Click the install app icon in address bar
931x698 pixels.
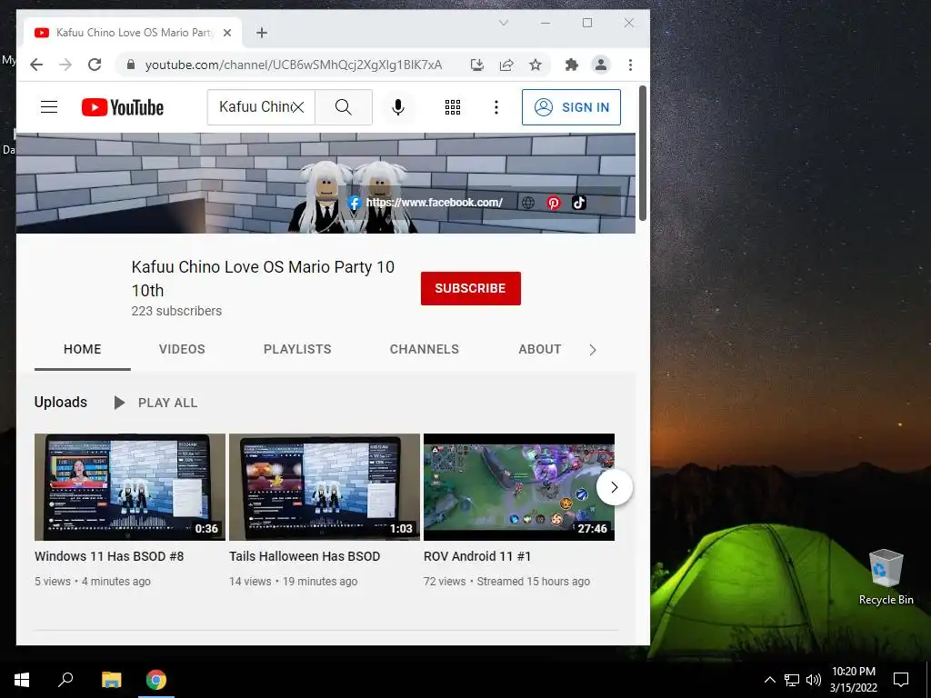[x=476, y=65]
